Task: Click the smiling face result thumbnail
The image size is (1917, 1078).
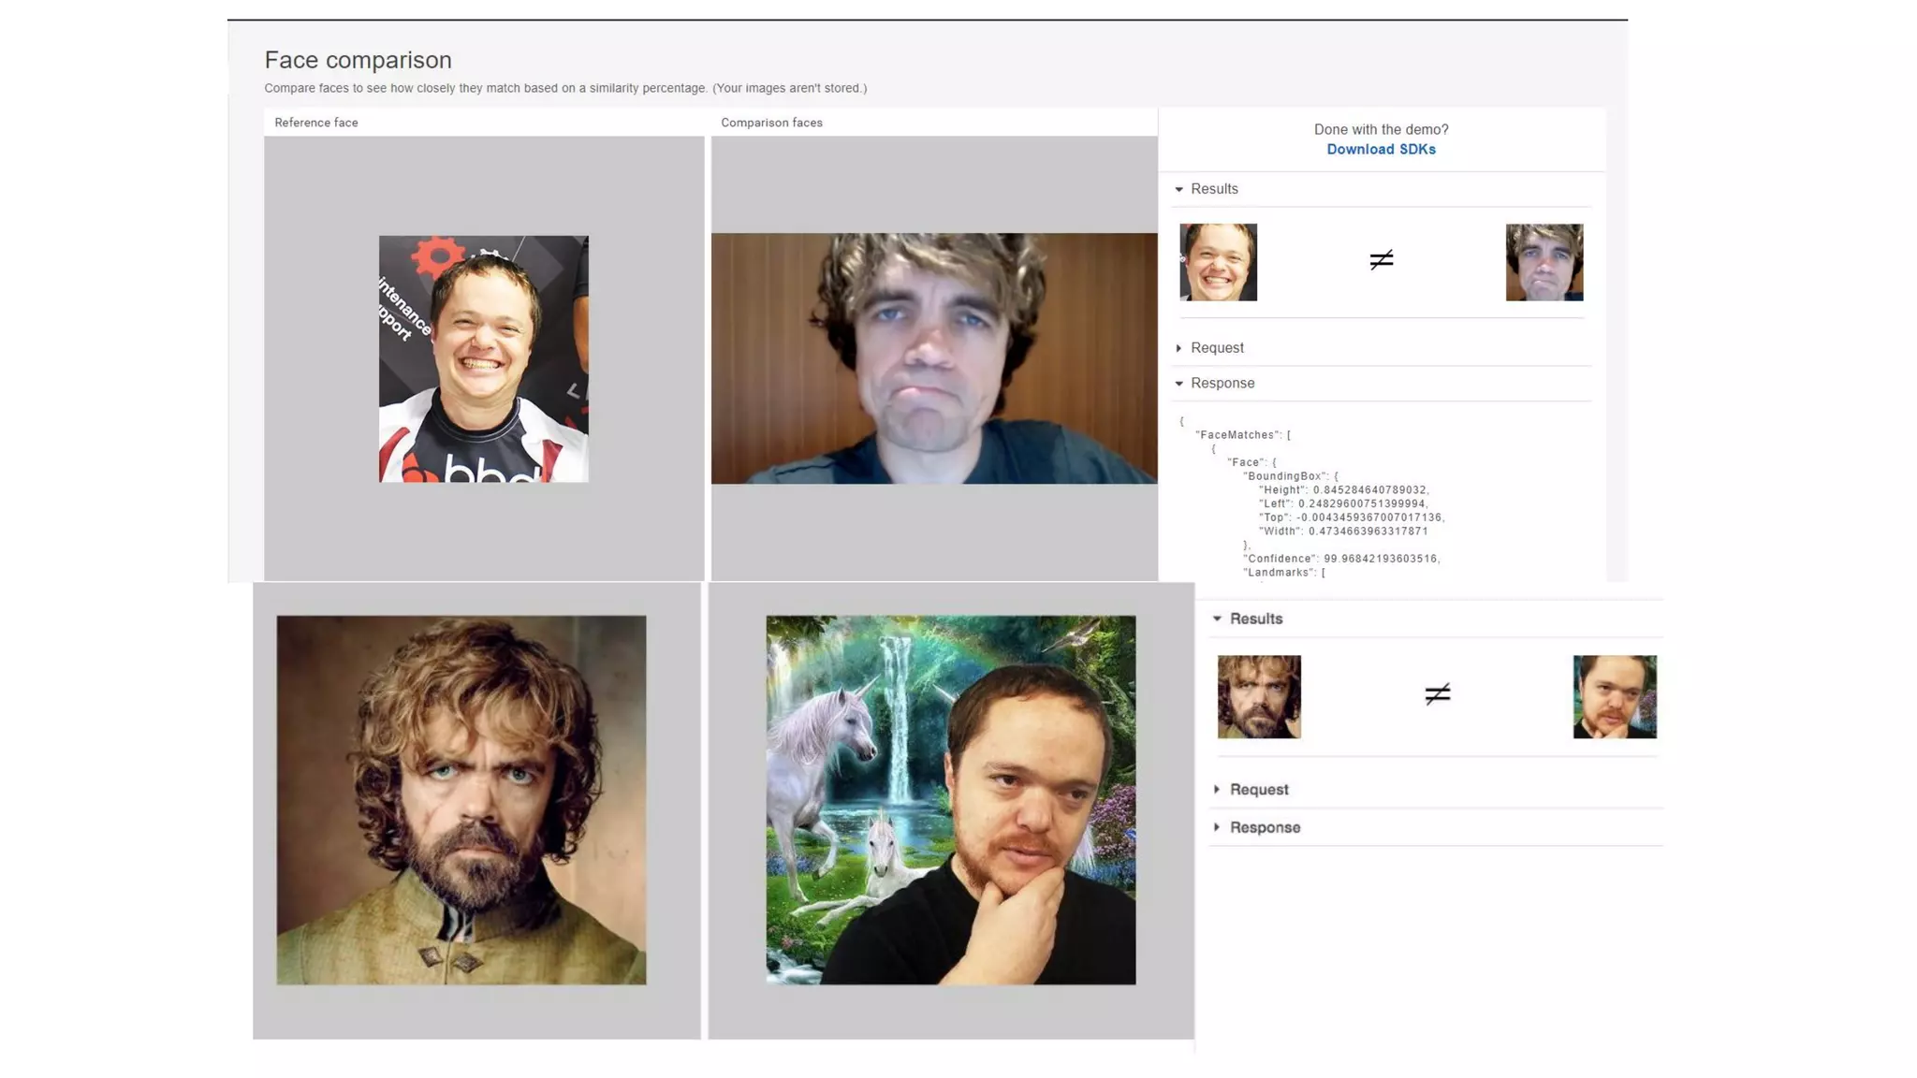Action: [x=1218, y=262]
